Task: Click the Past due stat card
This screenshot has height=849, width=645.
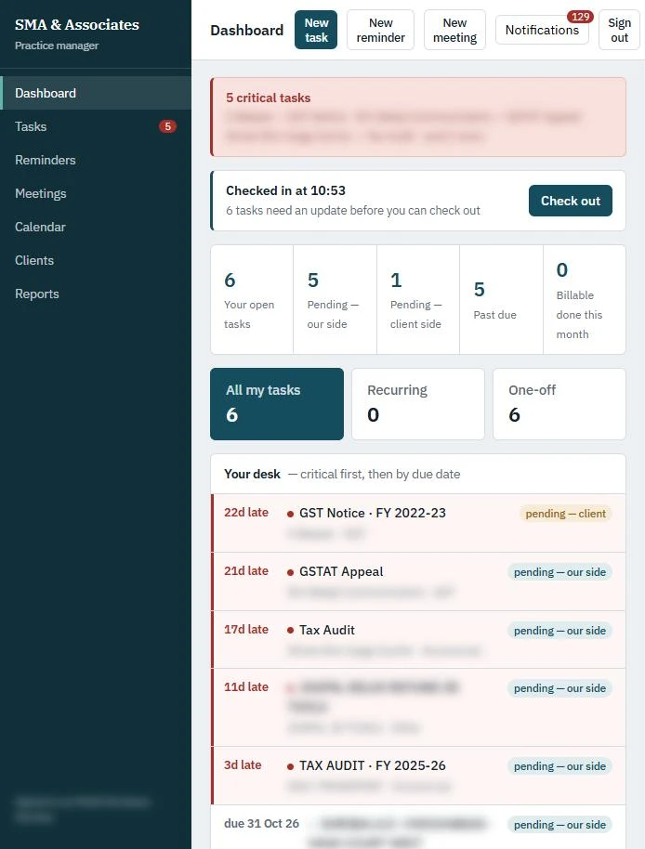Action: [501, 300]
